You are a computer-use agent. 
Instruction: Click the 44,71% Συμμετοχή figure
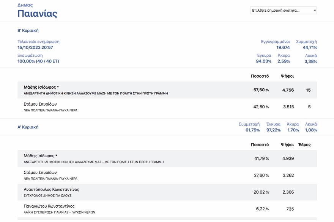tap(309, 47)
